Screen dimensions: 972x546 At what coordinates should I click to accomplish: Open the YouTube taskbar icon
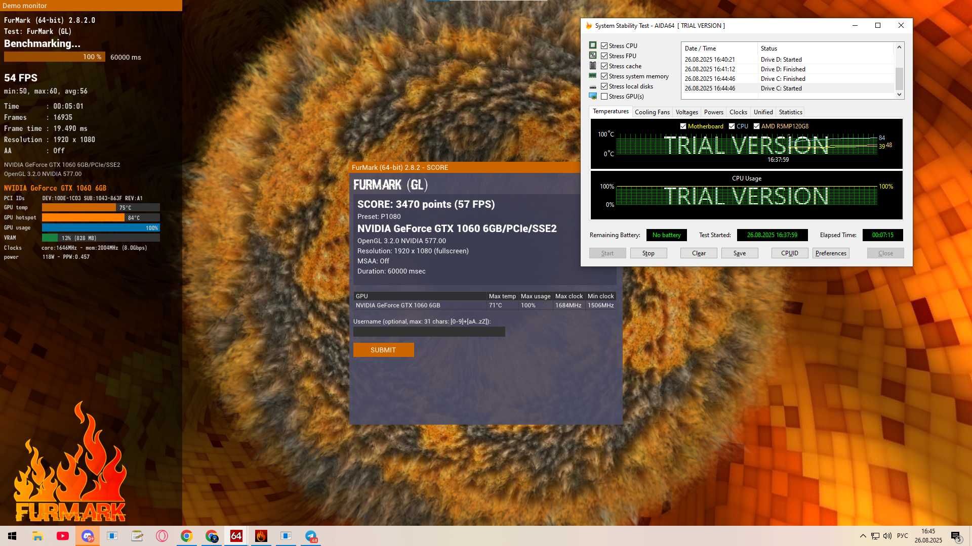pyautogui.click(x=63, y=536)
